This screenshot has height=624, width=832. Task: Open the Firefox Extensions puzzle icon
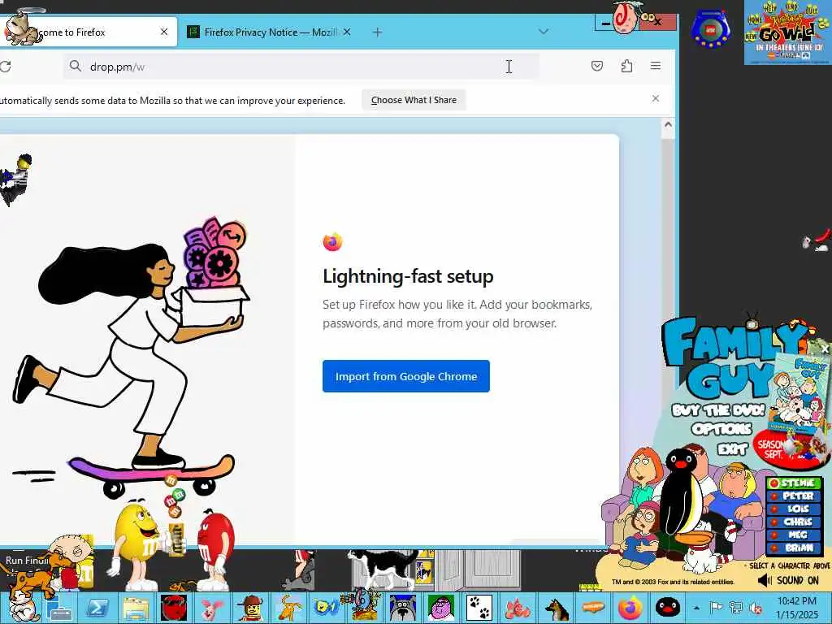point(626,66)
